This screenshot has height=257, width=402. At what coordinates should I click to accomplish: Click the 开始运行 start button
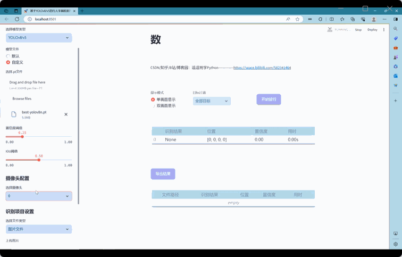point(269,100)
